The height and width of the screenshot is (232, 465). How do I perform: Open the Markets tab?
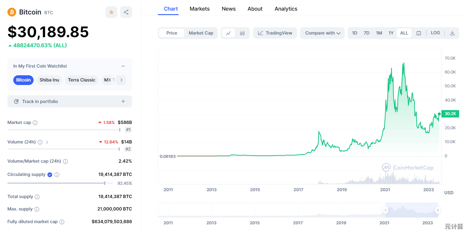(x=199, y=9)
